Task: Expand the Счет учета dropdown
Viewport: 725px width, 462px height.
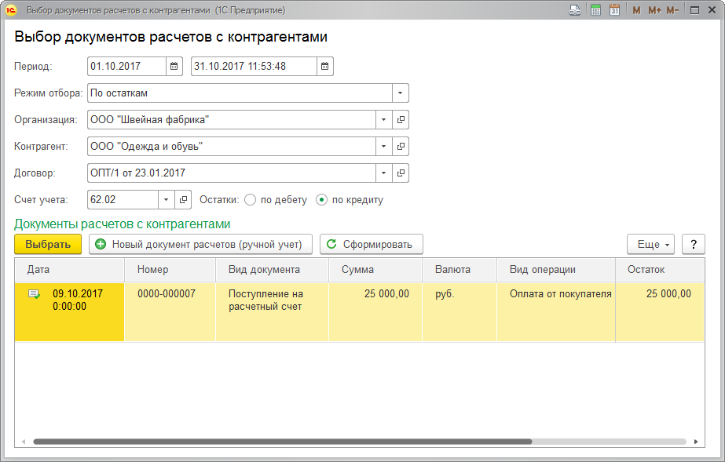Action: tap(166, 200)
